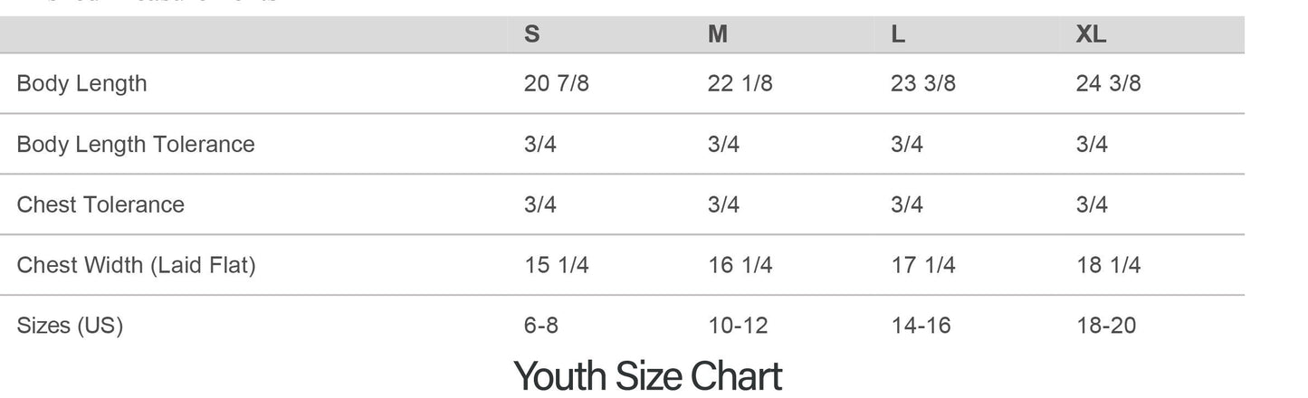Select the L size column header
This screenshot has width=1308, height=398.
pyautogui.click(x=898, y=34)
